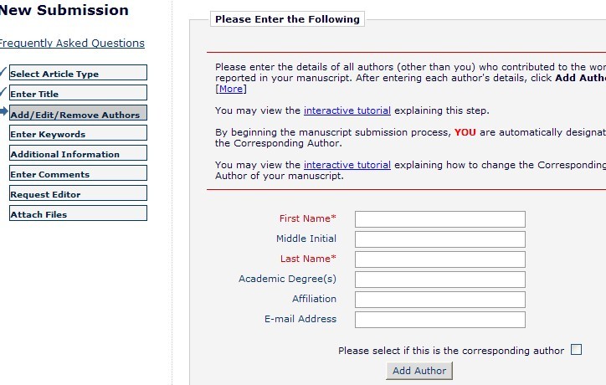Open the Select Article Type step
This screenshot has width=606, height=385.
(78, 74)
